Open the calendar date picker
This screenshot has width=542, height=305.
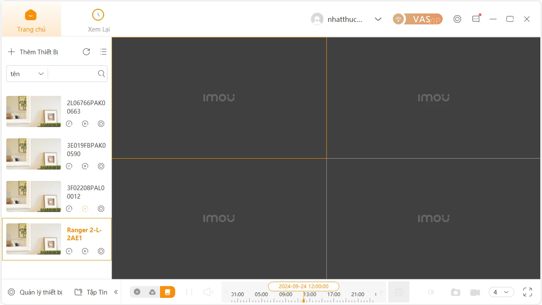(x=399, y=292)
